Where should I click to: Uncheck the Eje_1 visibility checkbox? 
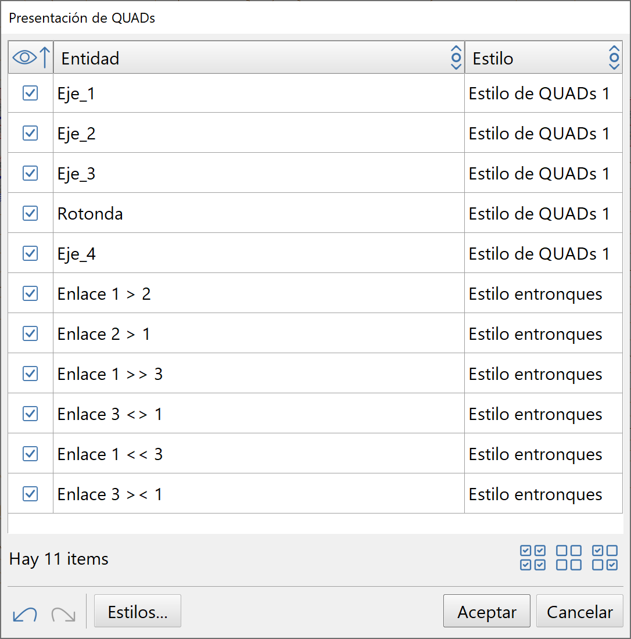(x=30, y=93)
